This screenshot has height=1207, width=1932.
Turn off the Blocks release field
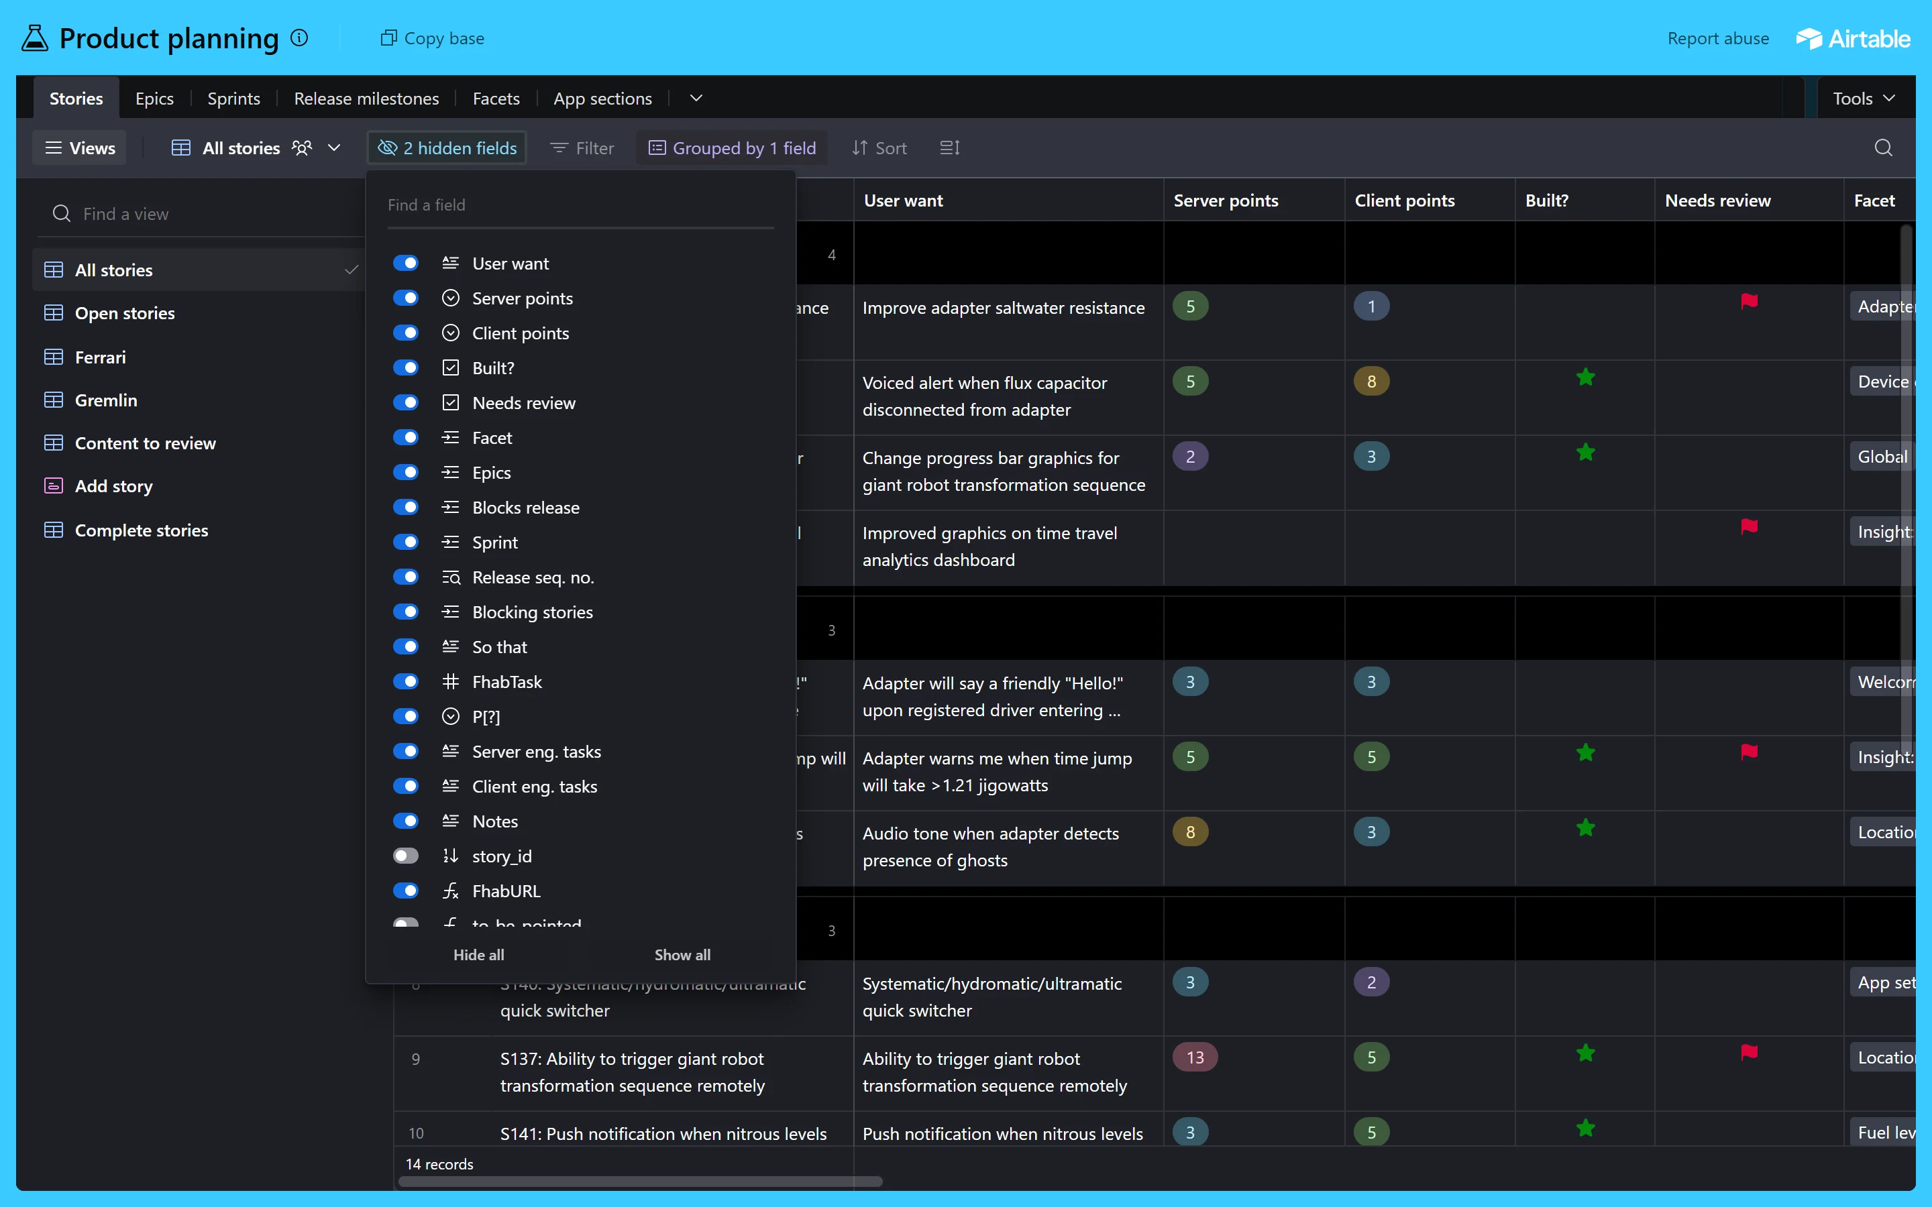pyautogui.click(x=406, y=507)
